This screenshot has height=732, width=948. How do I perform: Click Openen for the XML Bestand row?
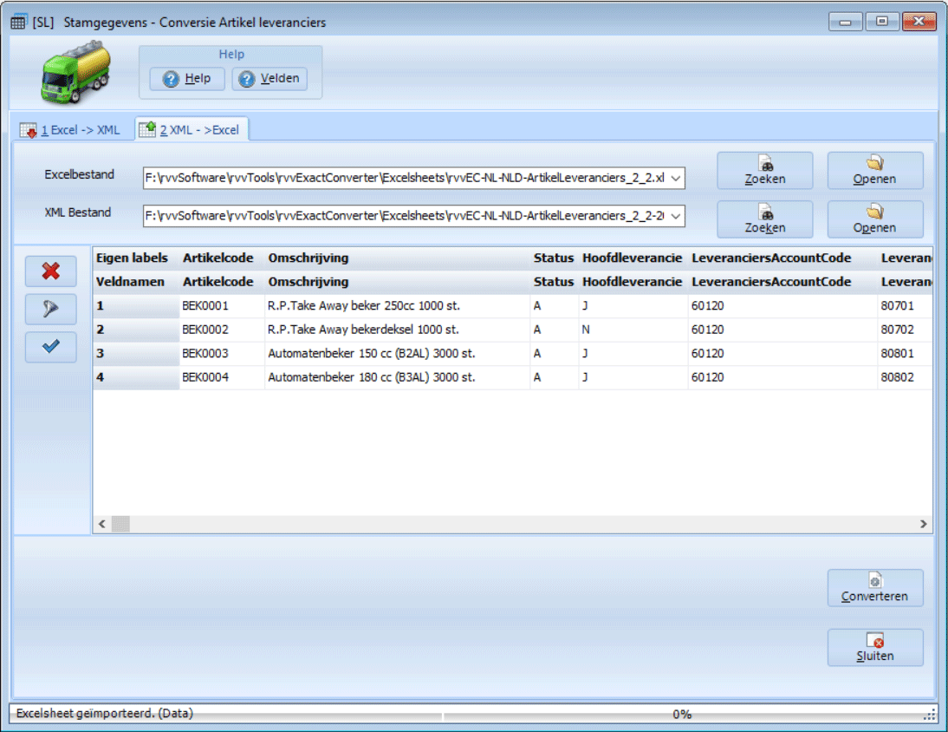875,219
